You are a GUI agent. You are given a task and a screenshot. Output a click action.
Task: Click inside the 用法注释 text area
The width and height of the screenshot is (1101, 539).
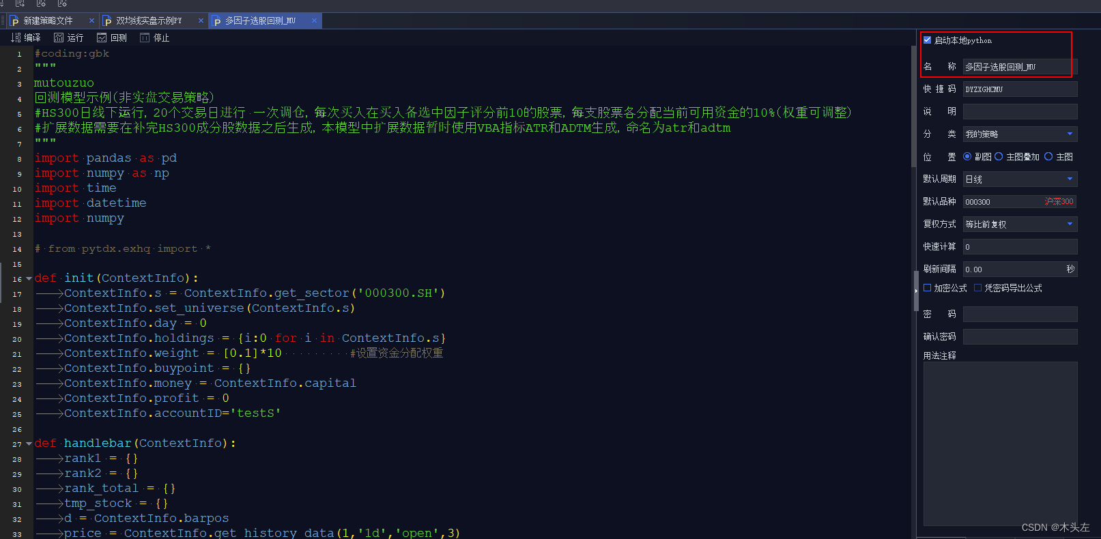pyautogui.click(x=1000, y=443)
